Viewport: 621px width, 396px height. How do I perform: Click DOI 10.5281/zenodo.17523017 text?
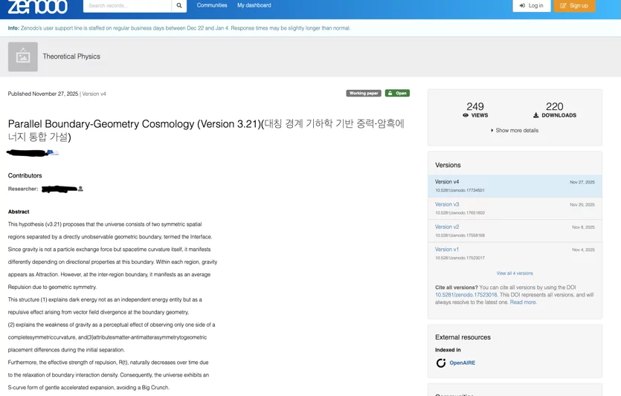point(460,258)
